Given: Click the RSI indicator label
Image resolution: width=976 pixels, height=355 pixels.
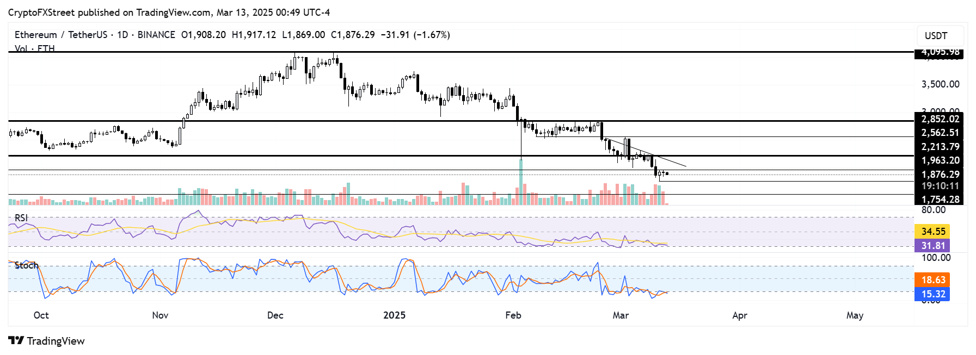Looking at the screenshot, I should click(21, 218).
